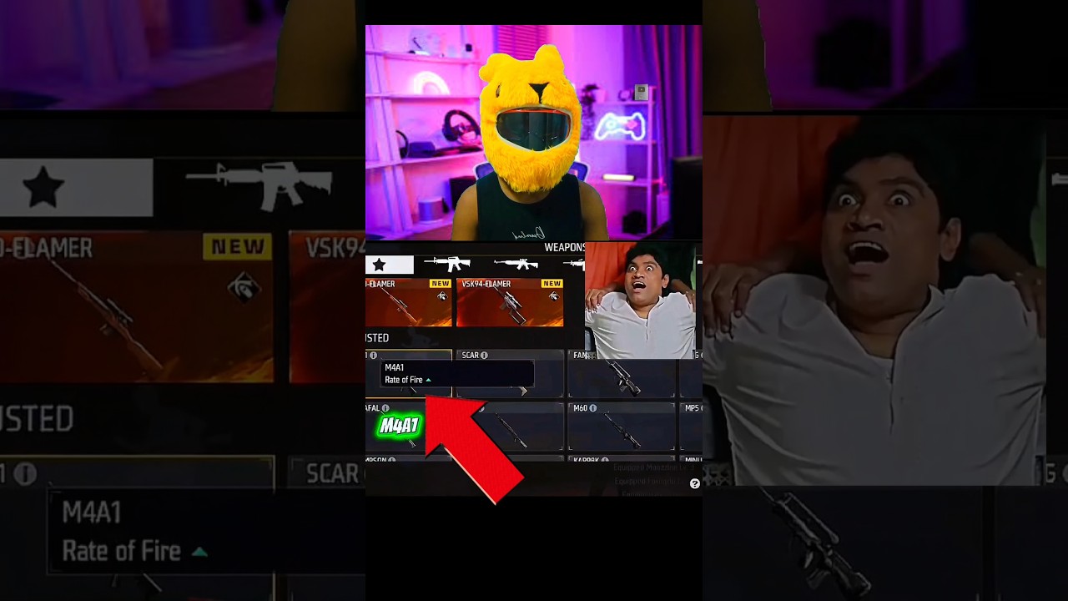Select the M60 weapon card
Screen dimensions: 1068x601
point(622,427)
